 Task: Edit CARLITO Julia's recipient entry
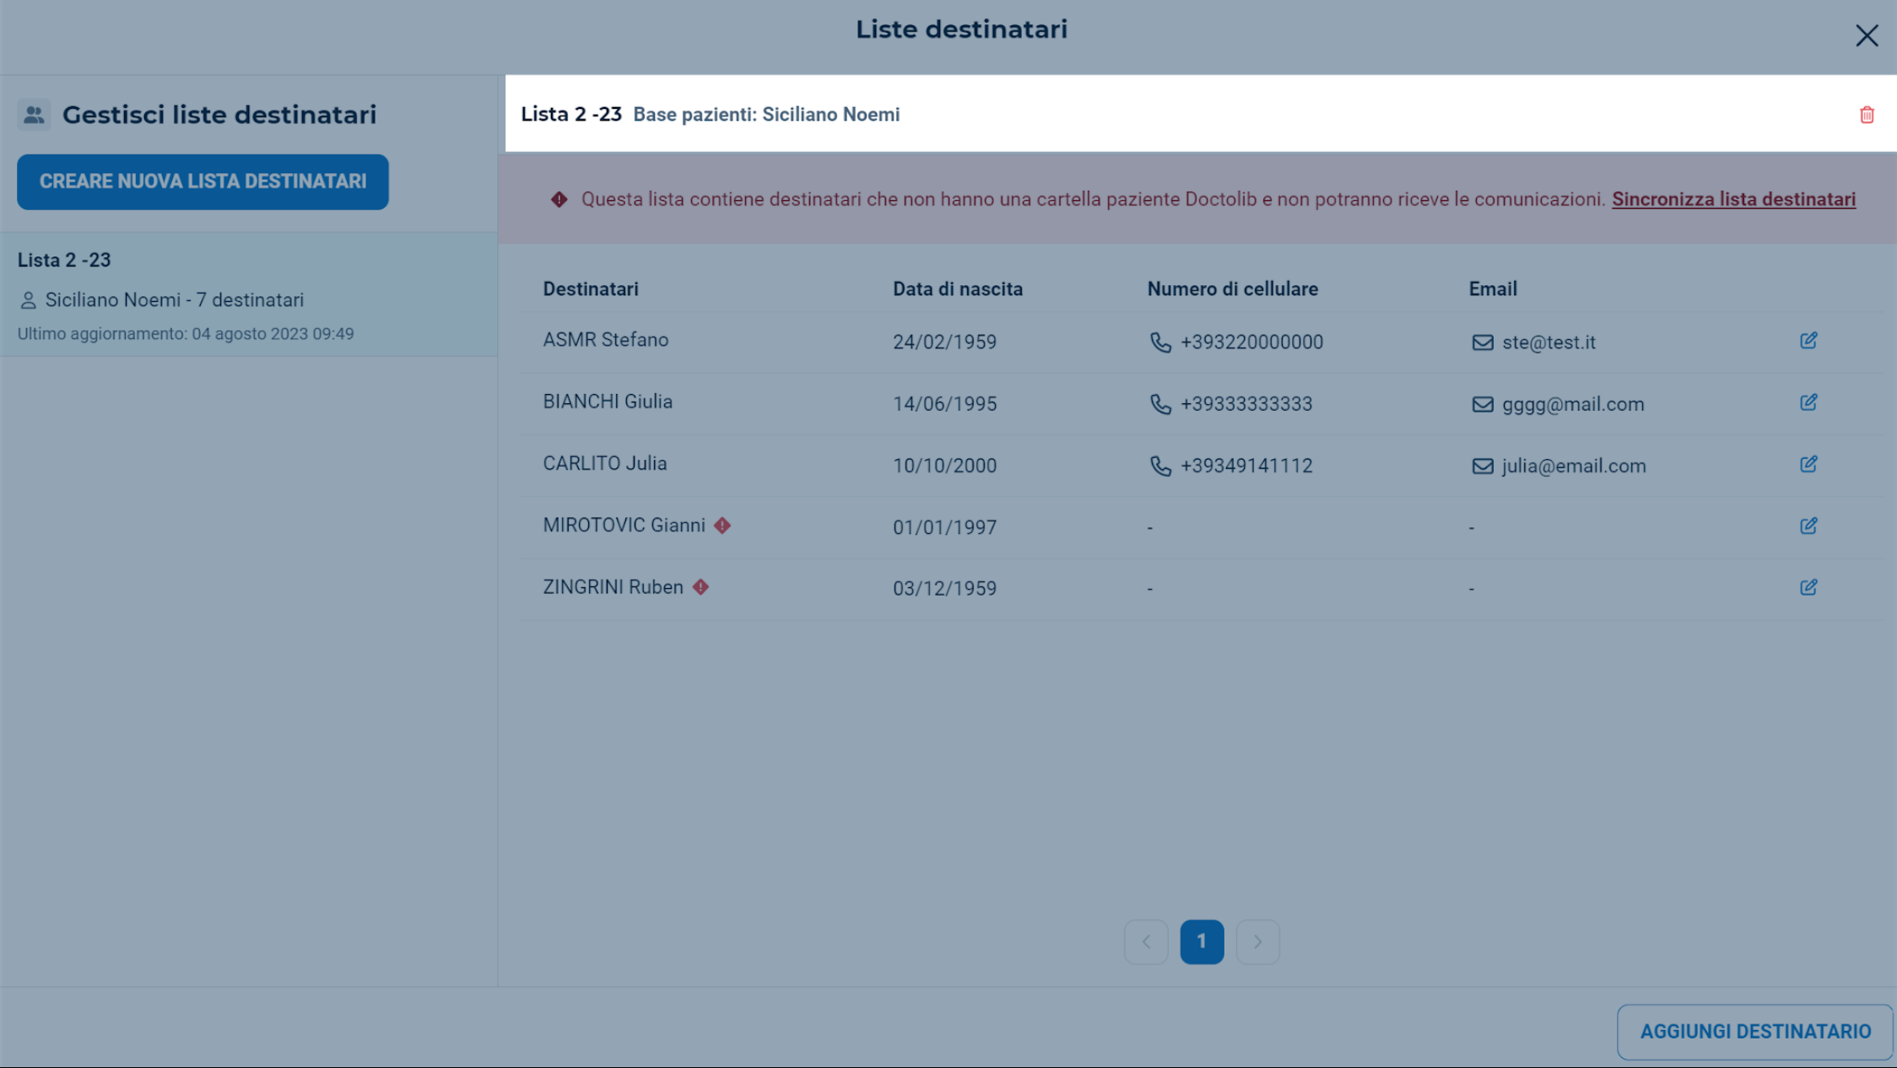(1808, 464)
